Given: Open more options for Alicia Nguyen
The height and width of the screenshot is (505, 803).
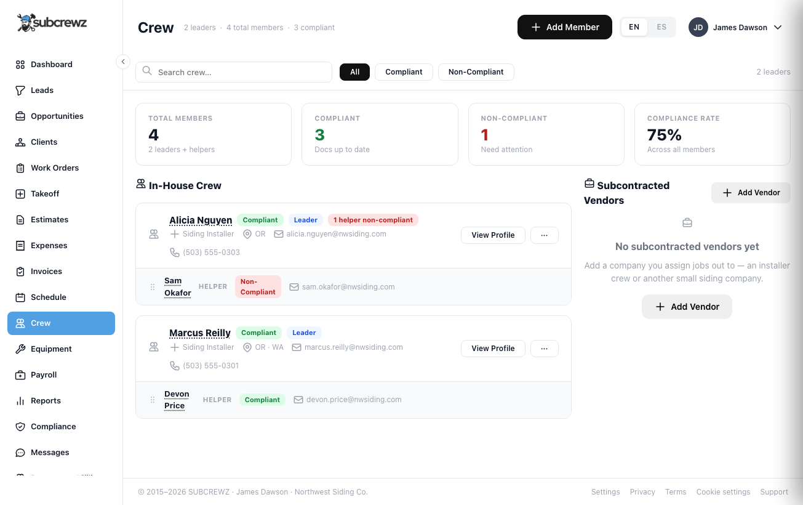Looking at the screenshot, I should pyautogui.click(x=545, y=235).
